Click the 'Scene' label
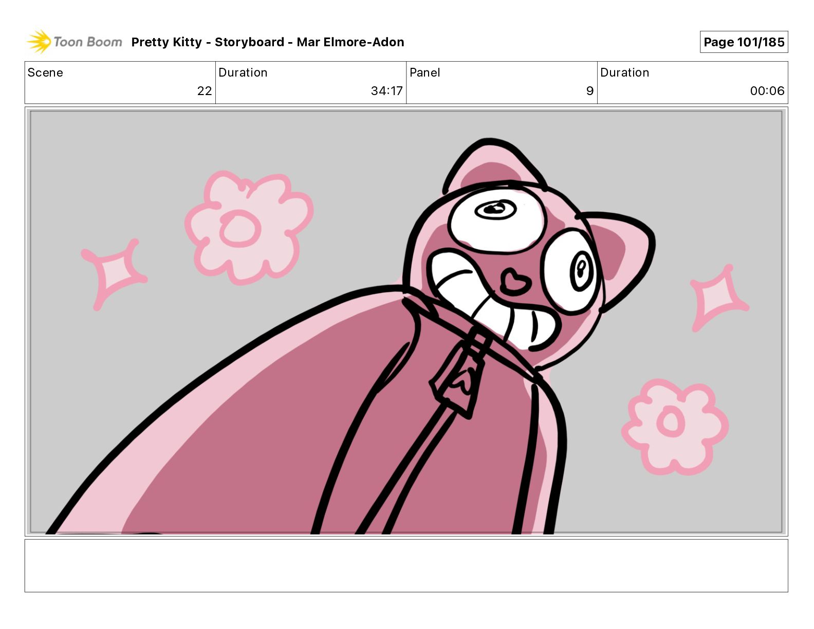This screenshot has height=629, width=814. [x=45, y=72]
